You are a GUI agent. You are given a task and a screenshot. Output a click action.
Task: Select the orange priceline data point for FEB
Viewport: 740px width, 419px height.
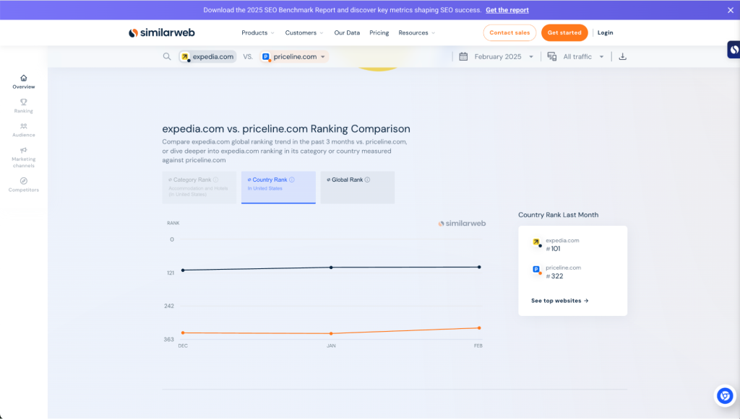click(x=478, y=329)
